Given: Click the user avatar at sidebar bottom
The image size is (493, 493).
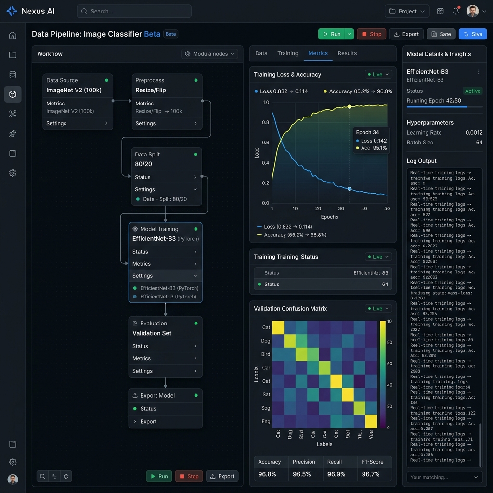Looking at the screenshot, I should [x=13, y=479].
